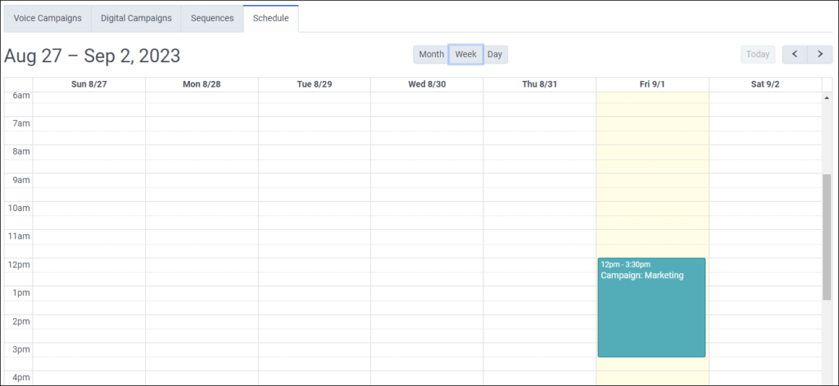This screenshot has width=839, height=386.
Task: Open the Voice Campaigns tab
Action: (x=48, y=18)
